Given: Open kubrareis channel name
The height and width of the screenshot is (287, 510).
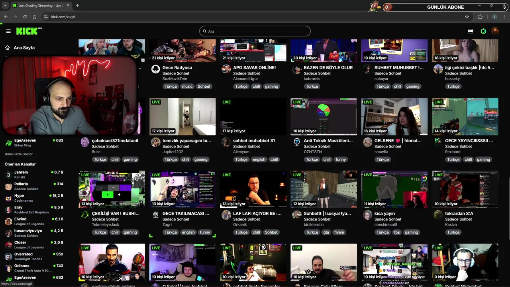Looking at the screenshot, I should [x=312, y=79].
